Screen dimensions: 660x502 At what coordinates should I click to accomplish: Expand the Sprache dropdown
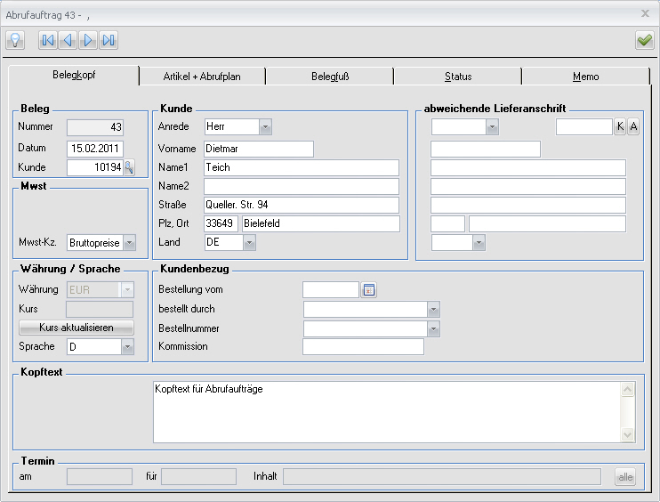coord(127,347)
